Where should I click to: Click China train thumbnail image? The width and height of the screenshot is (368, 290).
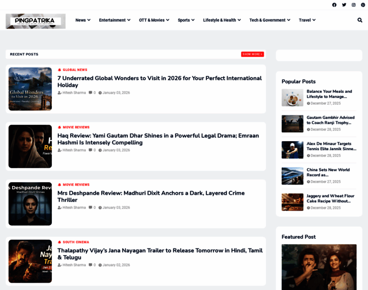292,176
